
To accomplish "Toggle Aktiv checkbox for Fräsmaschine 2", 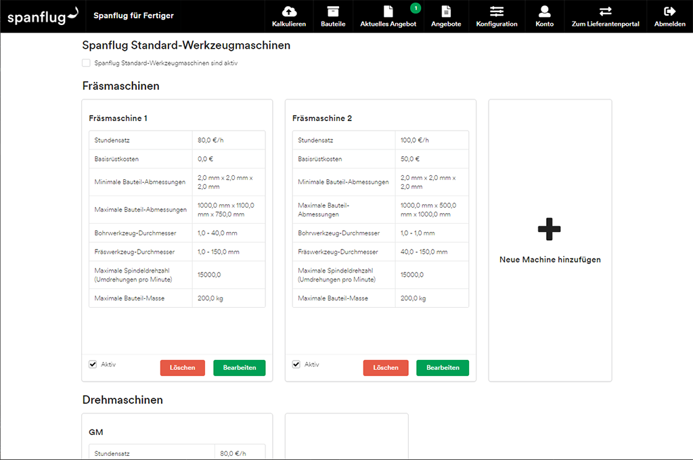I will tap(296, 365).
